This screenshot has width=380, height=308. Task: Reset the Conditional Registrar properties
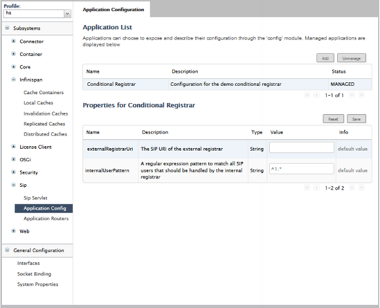333,119
